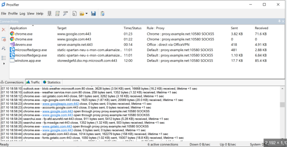Open the www.googleapis.com:443 log link
The width and height of the screenshot is (287, 147).
61,104
